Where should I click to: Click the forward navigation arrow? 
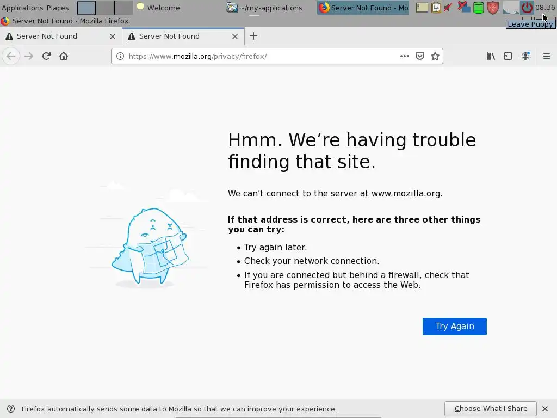point(29,56)
